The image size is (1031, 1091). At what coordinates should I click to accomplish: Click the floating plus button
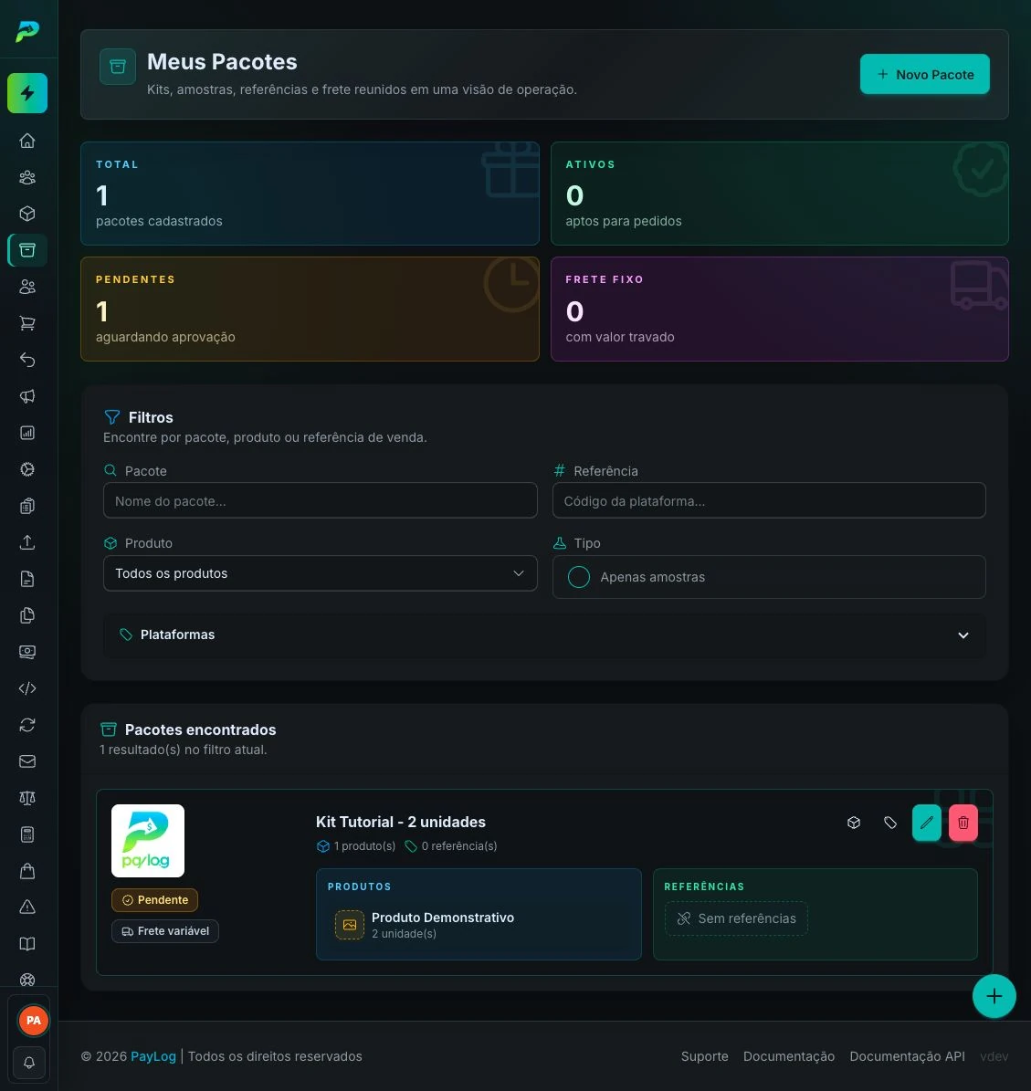[994, 996]
